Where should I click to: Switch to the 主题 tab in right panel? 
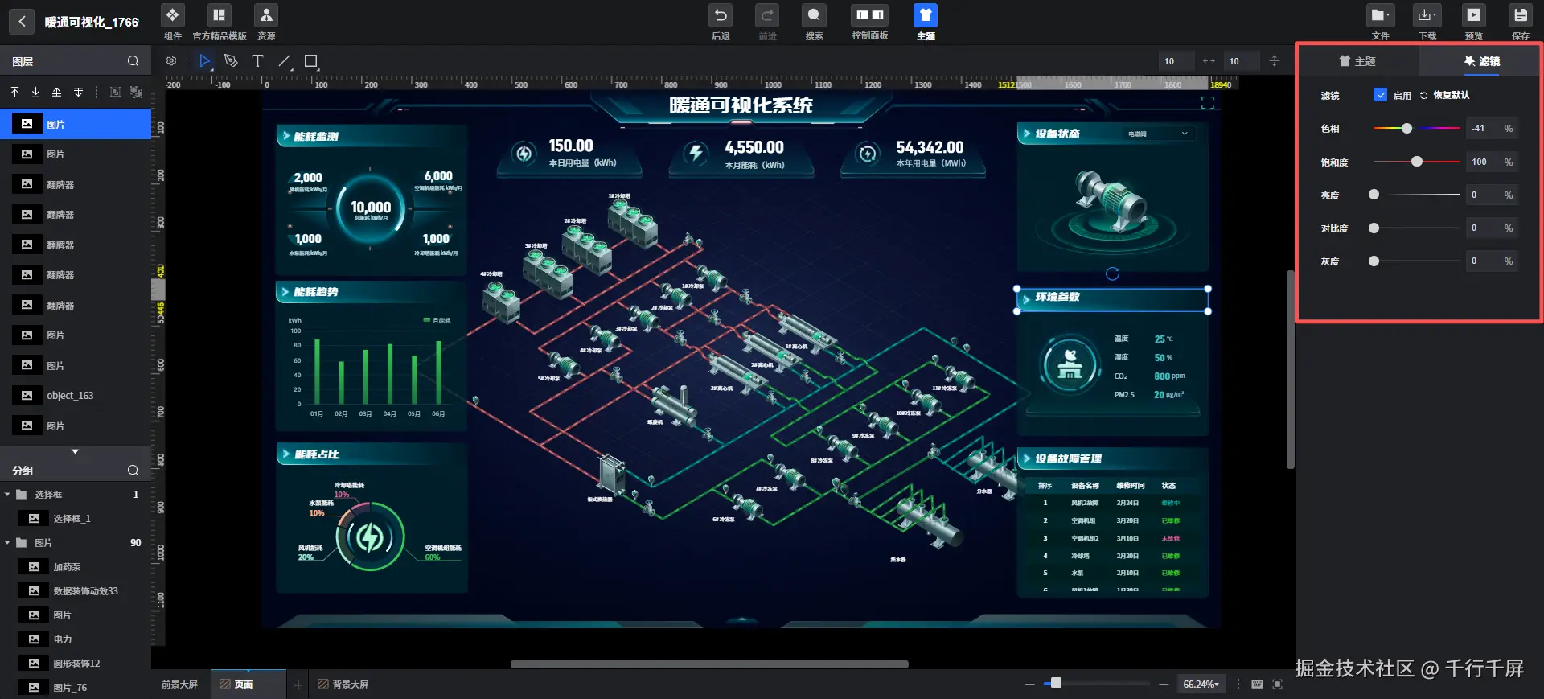[1357, 61]
